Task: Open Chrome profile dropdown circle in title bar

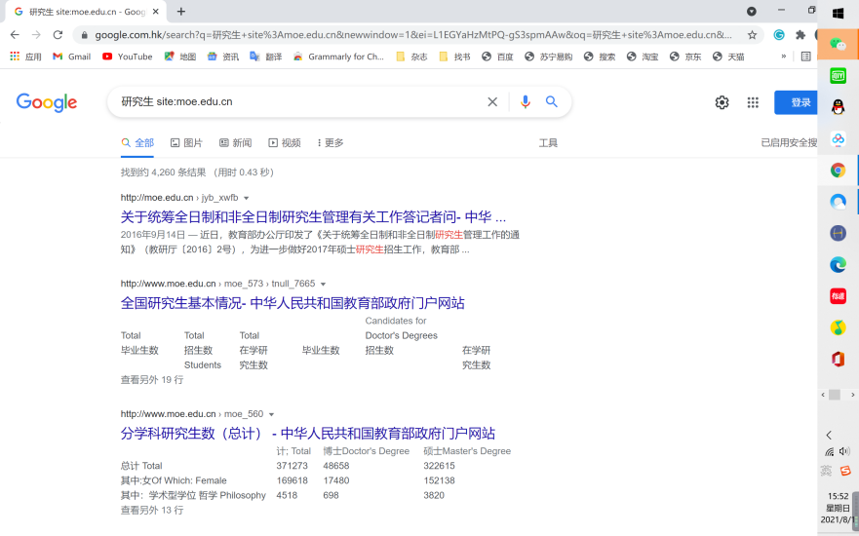Action: coord(752,12)
